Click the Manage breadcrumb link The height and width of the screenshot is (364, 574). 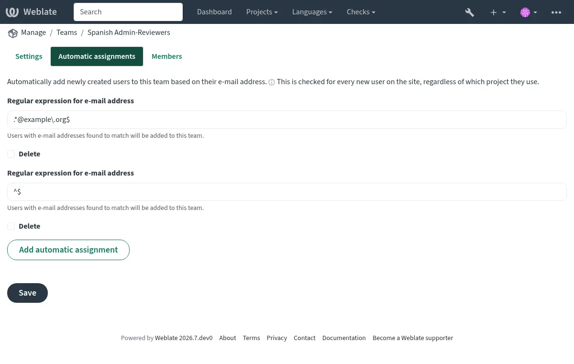point(33,33)
